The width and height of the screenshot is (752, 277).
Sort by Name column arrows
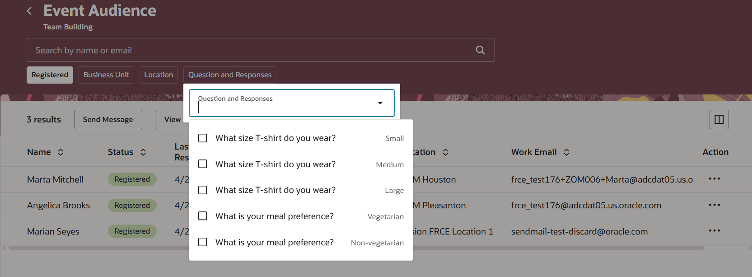click(x=61, y=152)
